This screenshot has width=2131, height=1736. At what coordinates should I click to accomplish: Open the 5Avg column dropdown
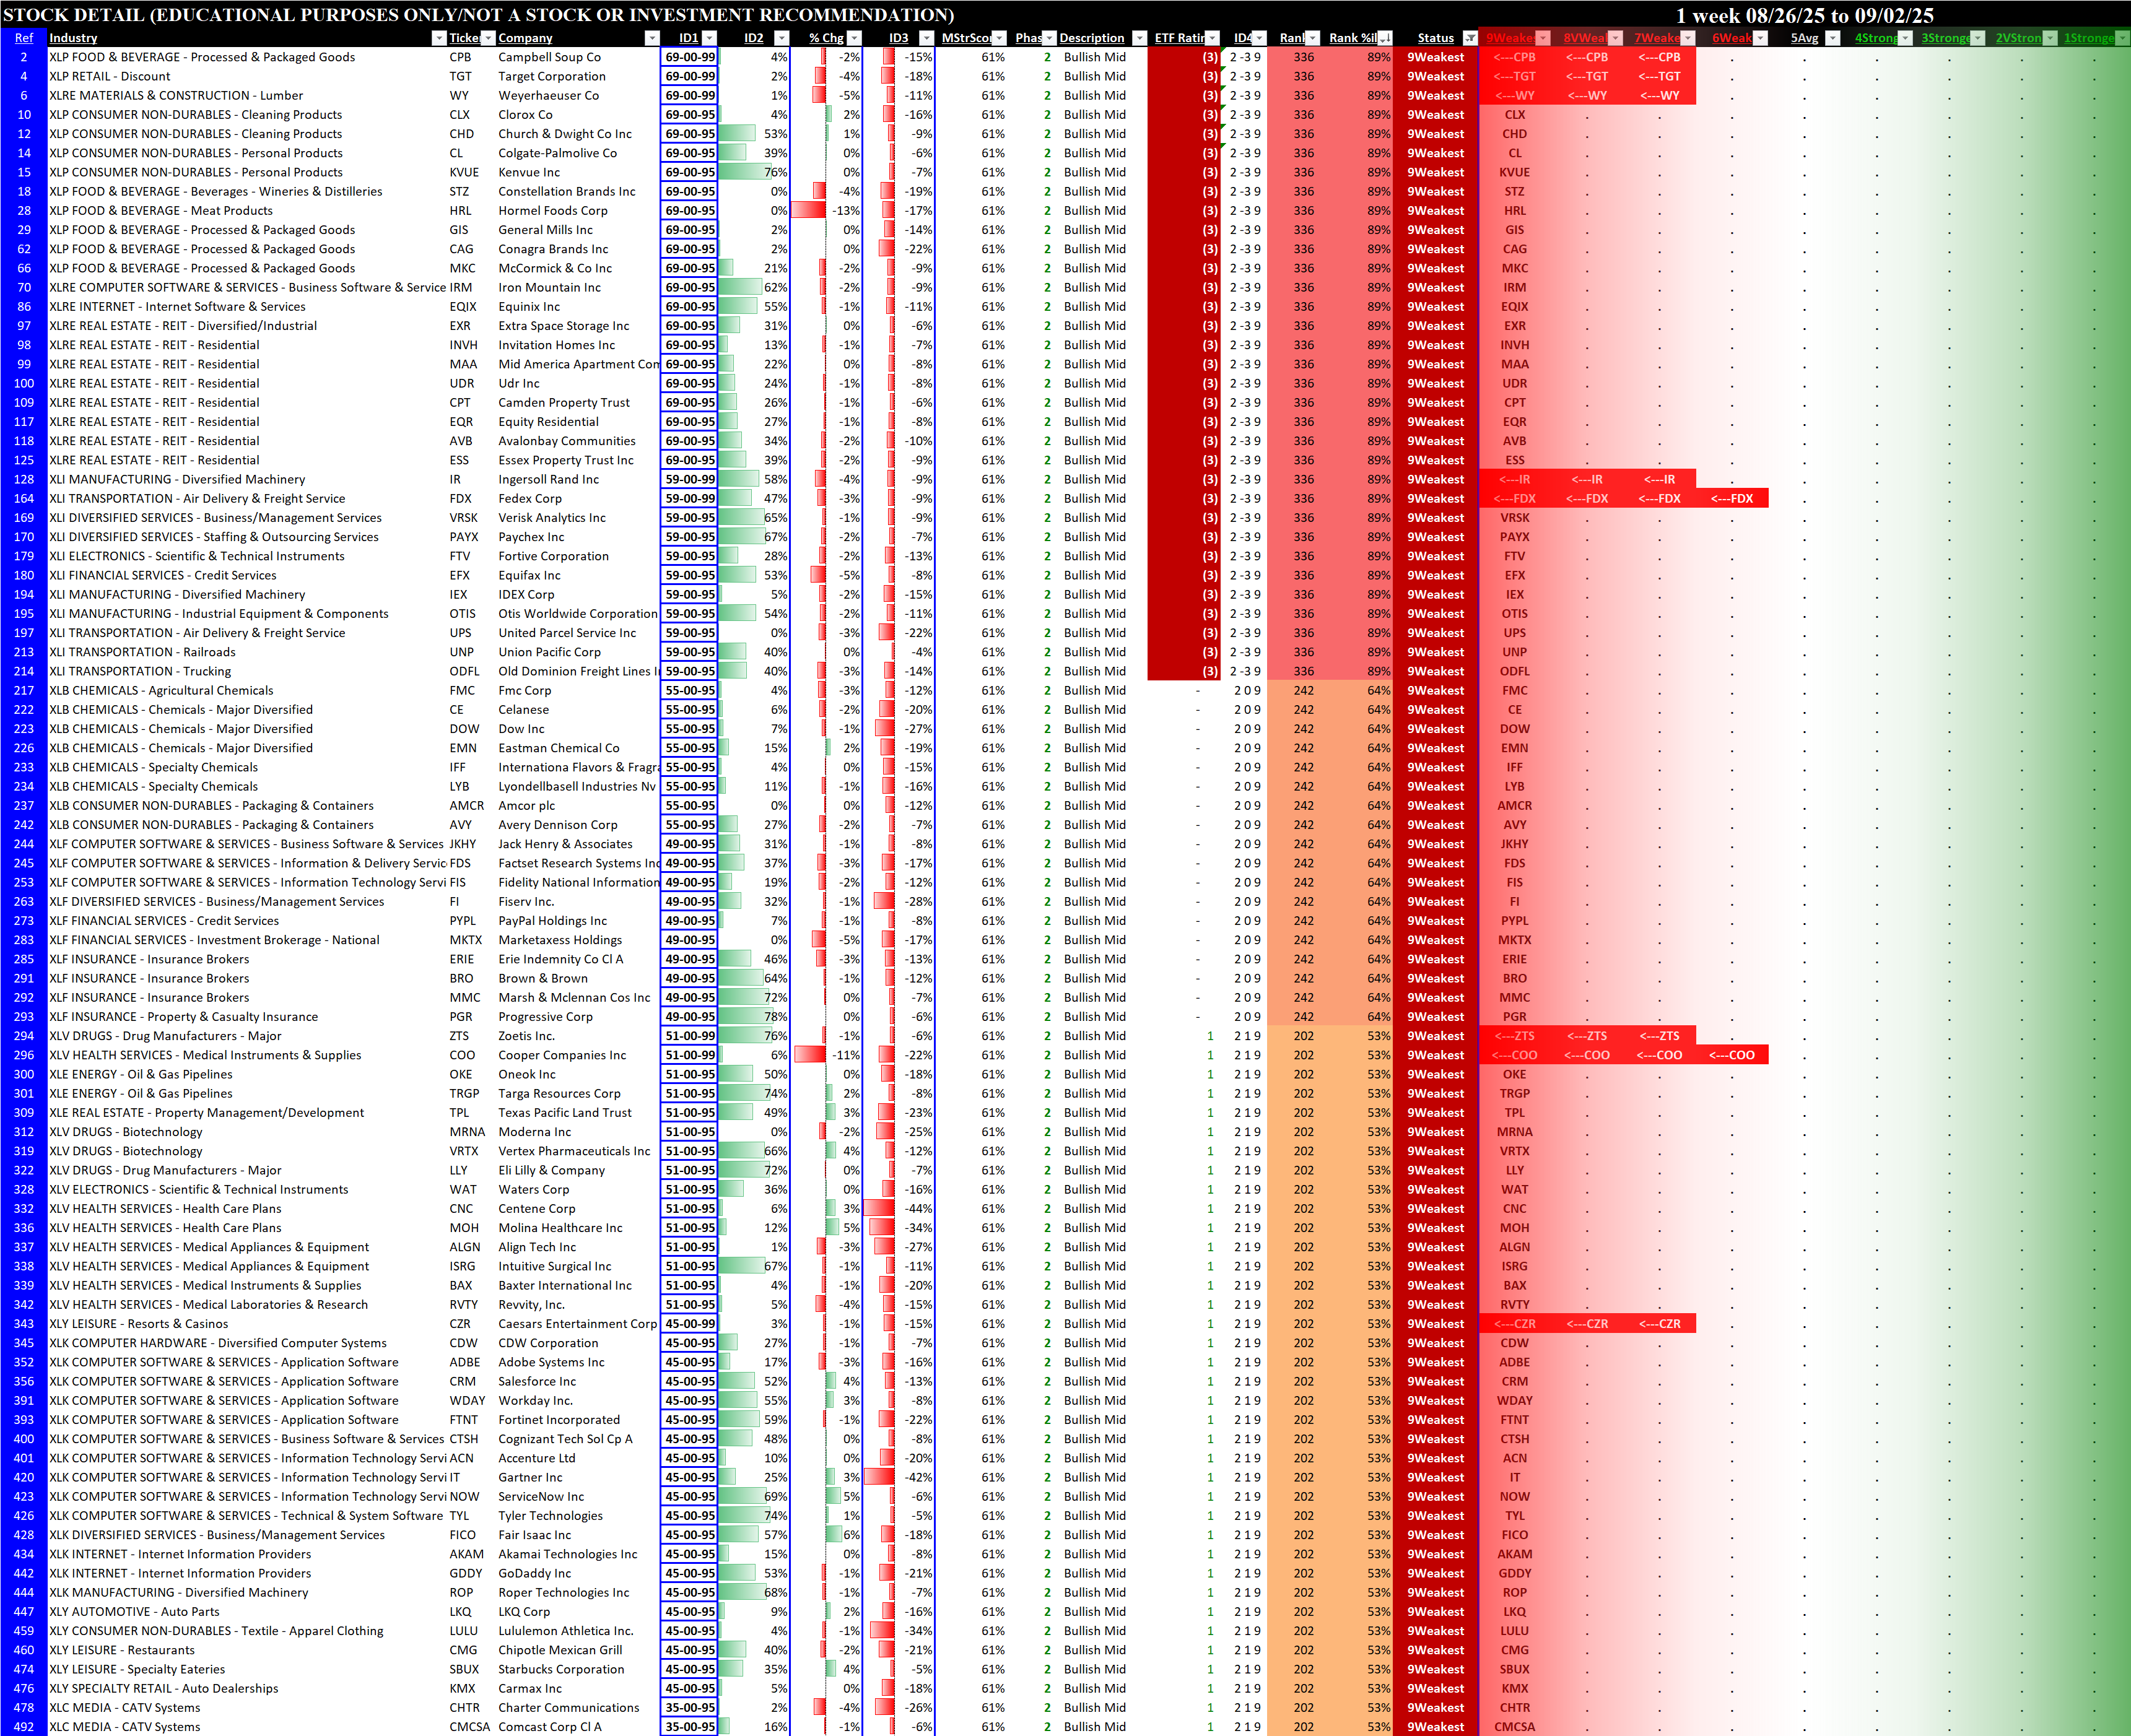click(1832, 38)
